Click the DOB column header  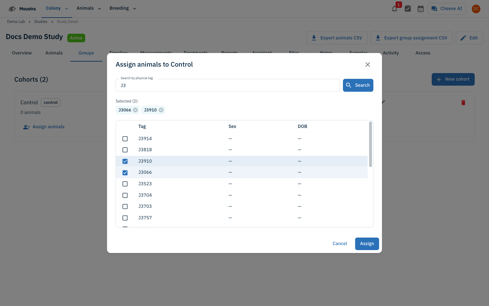302,126
